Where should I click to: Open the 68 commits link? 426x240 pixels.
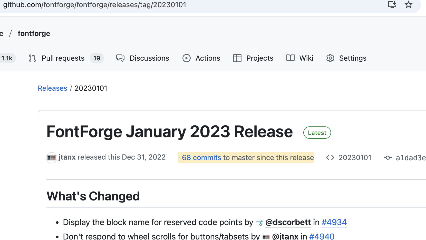pyautogui.click(x=201, y=158)
